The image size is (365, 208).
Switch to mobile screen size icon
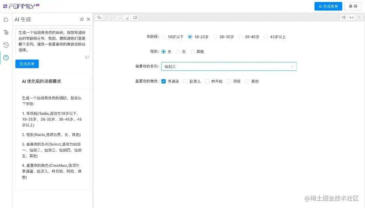[127, 18]
